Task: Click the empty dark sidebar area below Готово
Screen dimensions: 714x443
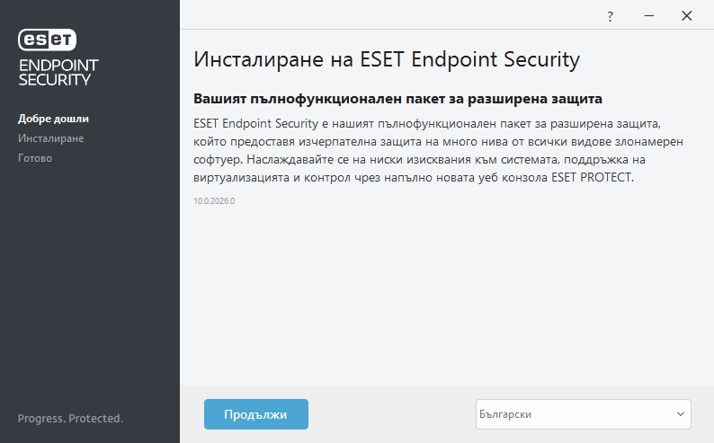Action: 90,288
